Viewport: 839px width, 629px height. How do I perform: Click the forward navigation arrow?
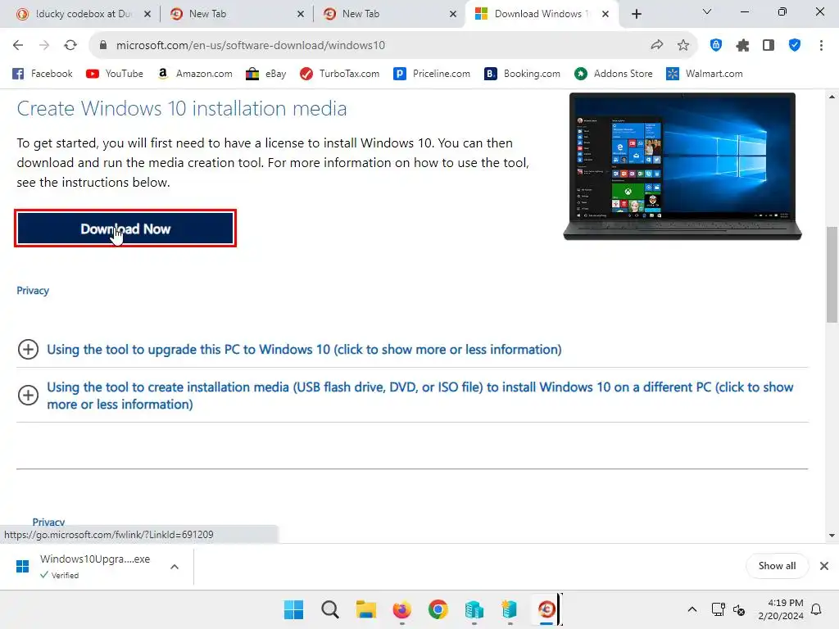44,46
